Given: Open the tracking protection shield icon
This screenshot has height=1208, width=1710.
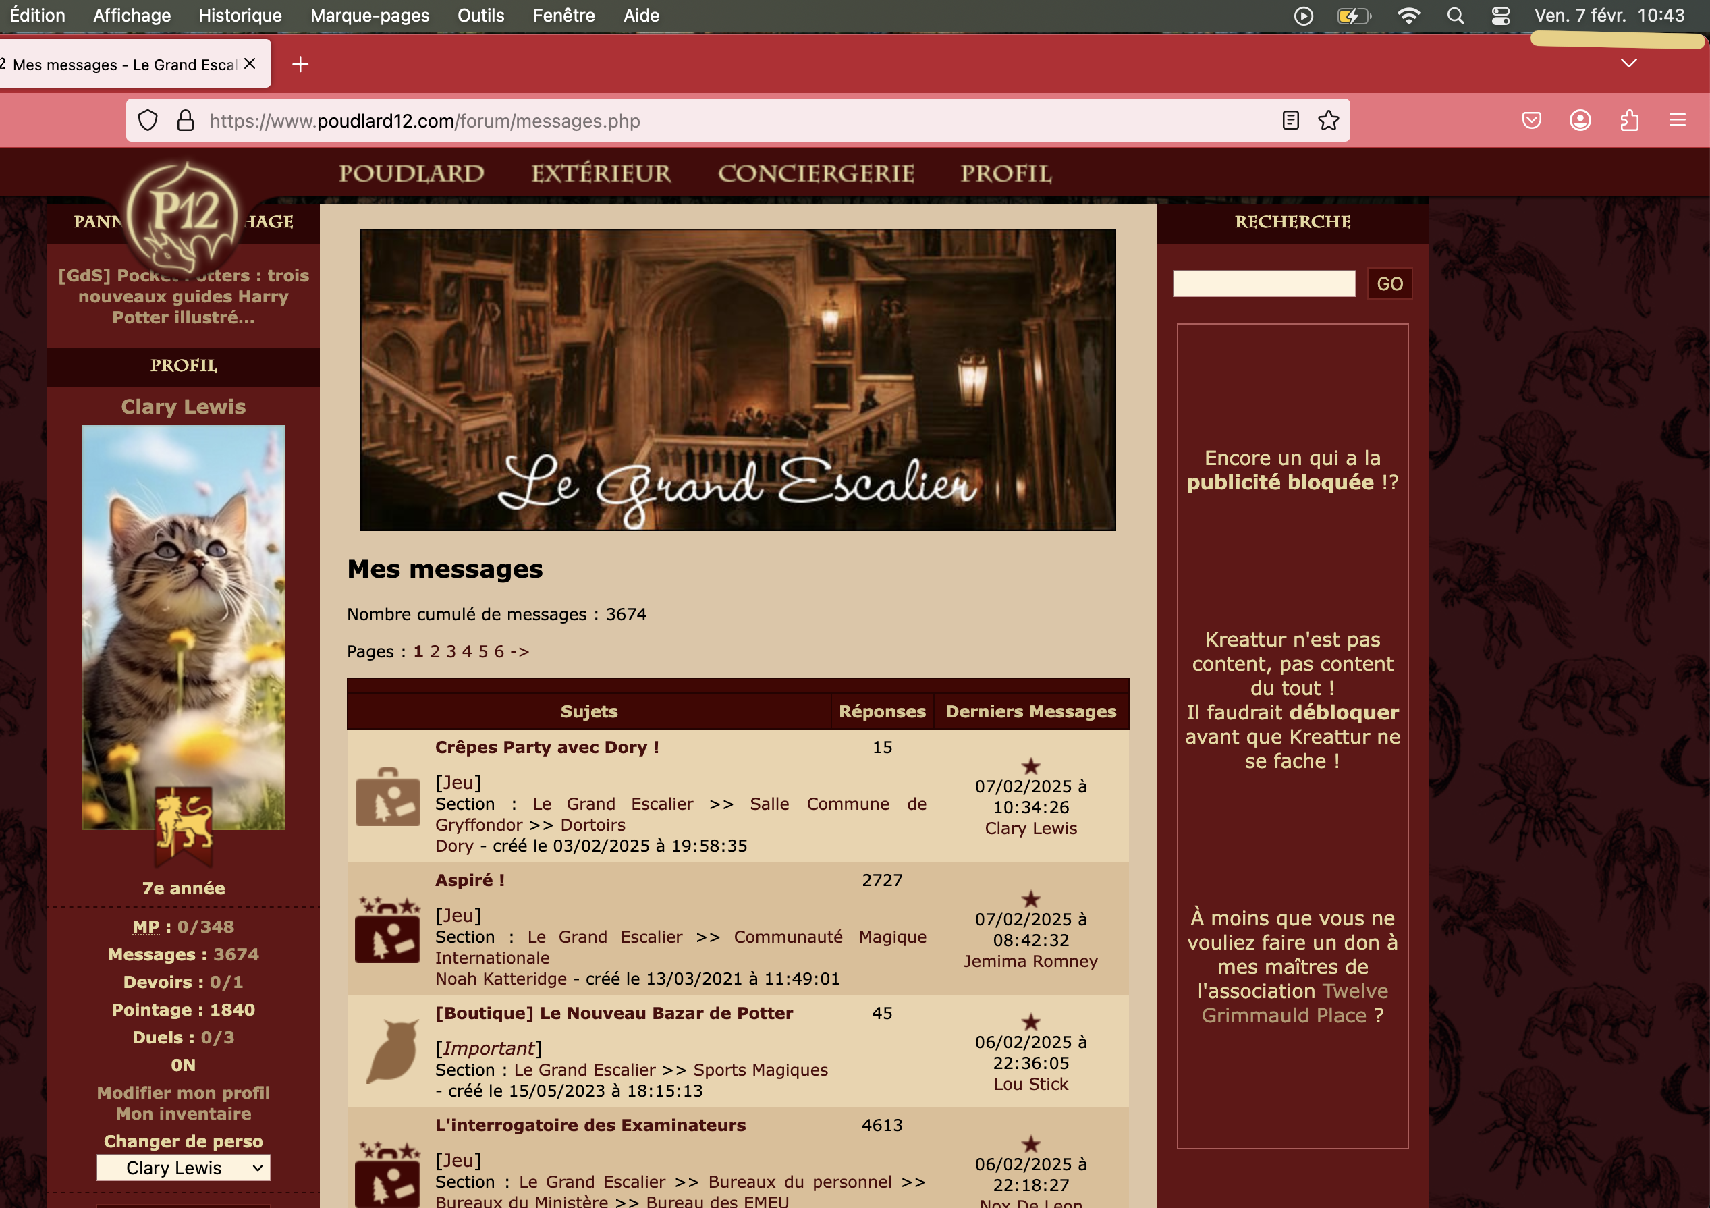Looking at the screenshot, I should click(x=148, y=121).
